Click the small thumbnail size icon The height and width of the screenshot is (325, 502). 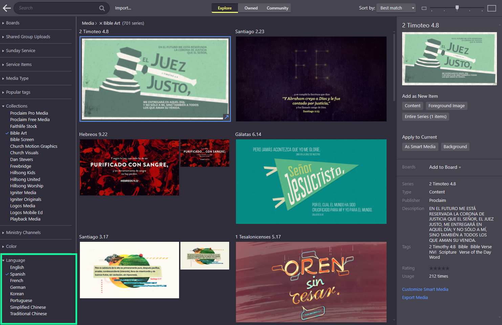[x=424, y=8]
